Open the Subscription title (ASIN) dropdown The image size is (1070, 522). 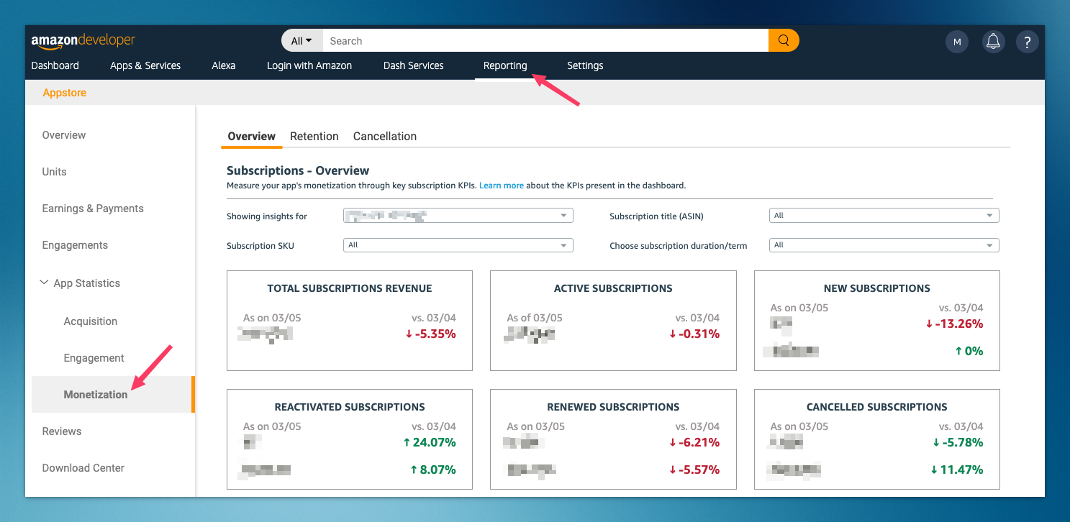pyautogui.click(x=884, y=215)
